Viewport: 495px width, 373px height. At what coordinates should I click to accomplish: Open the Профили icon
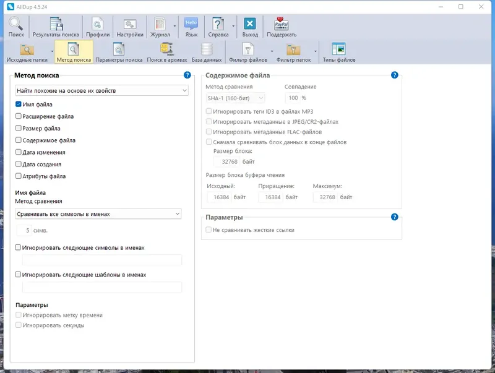pos(98,27)
